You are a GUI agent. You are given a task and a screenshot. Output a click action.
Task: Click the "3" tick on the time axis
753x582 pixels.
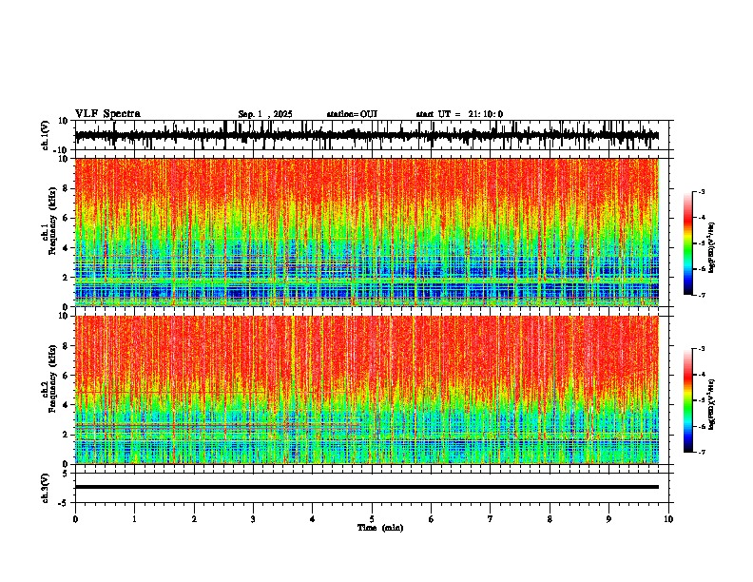click(x=253, y=519)
